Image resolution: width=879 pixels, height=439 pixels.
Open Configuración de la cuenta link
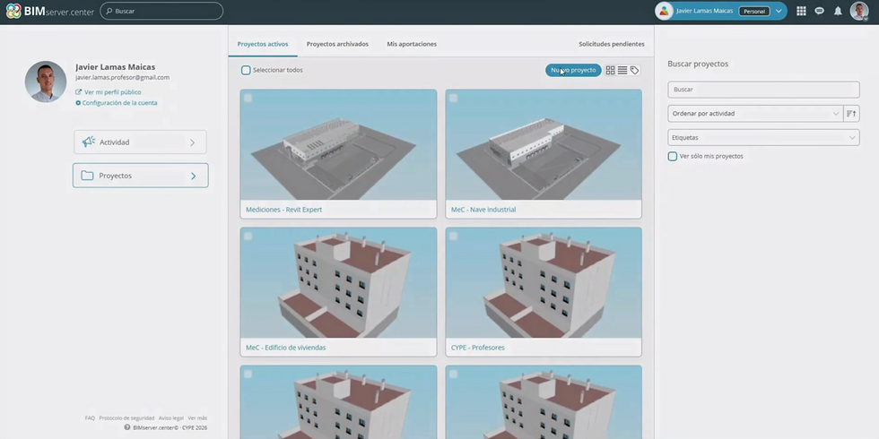(x=119, y=103)
